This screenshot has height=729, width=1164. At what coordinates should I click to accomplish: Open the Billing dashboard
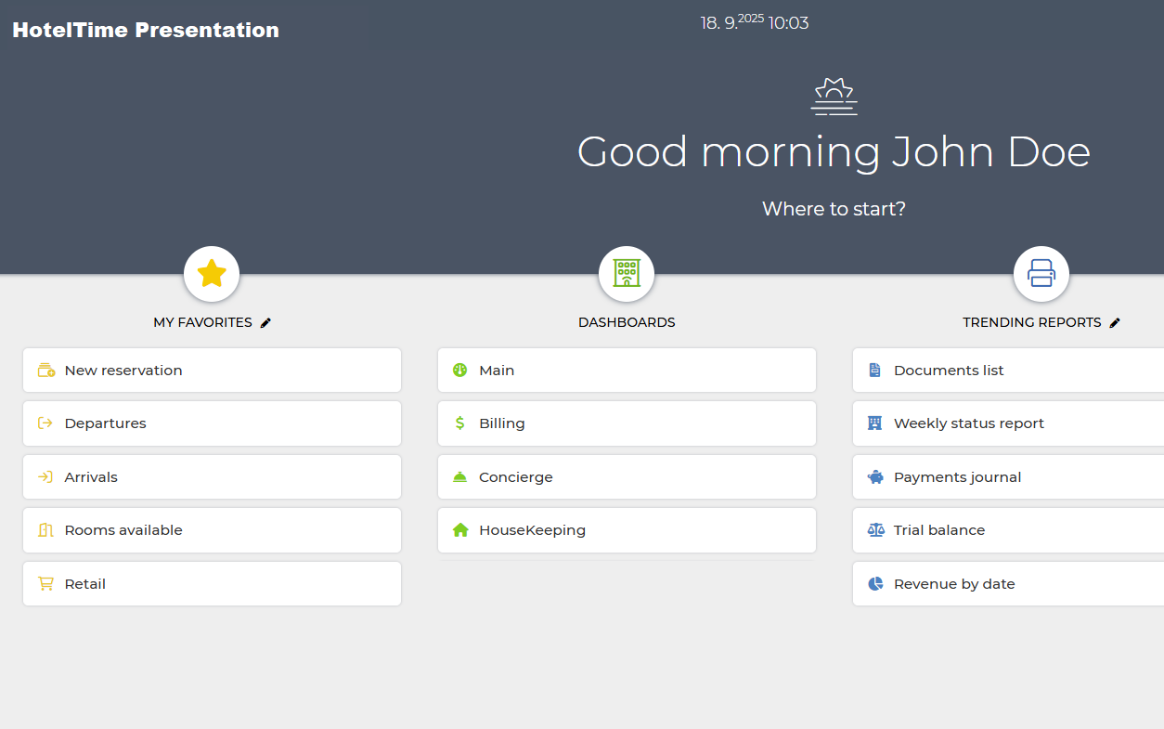pos(627,423)
